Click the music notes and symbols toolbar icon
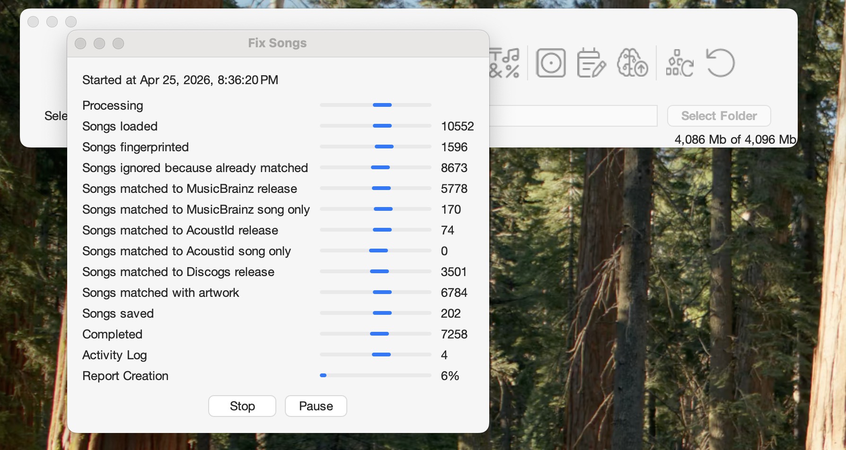Image resolution: width=846 pixels, height=450 pixels. (505, 63)
